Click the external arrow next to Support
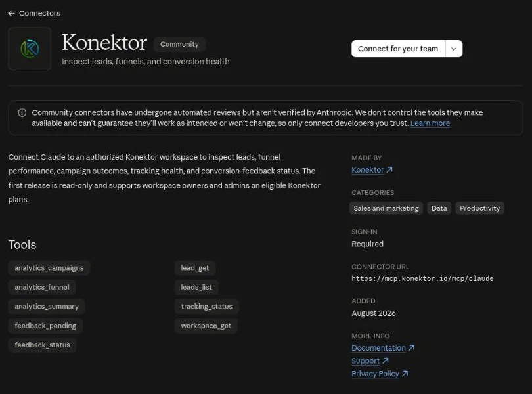Screen dimensions: 532x394 coord(386,361)
